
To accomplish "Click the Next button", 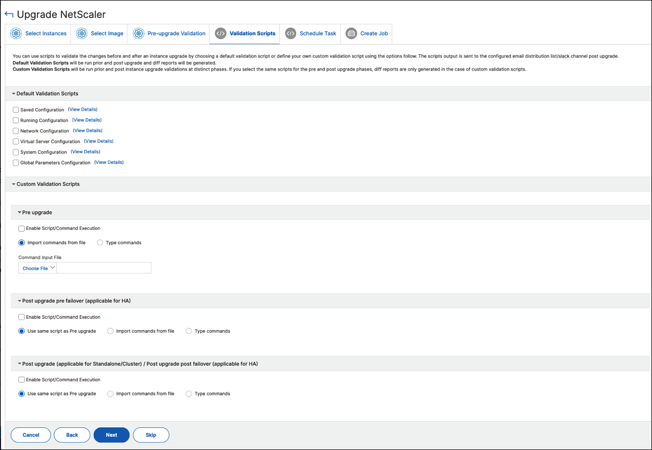I will (112, 435).
